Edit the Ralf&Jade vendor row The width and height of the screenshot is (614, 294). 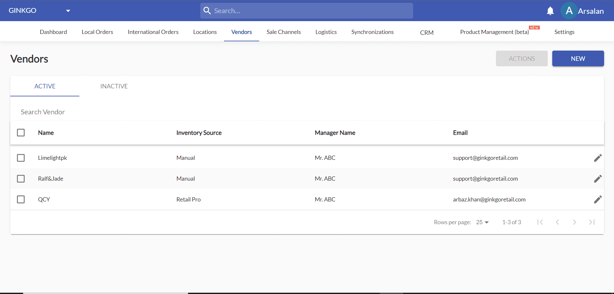coord(598,179)
